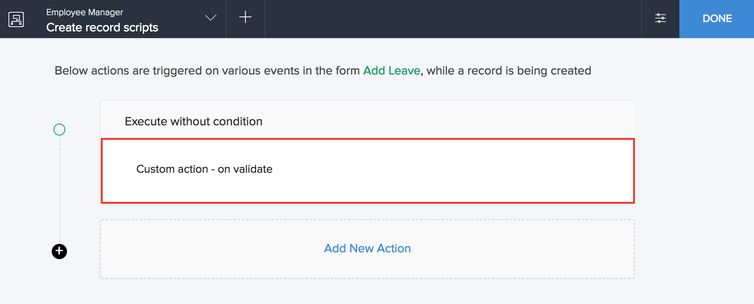
Task: Click the workflow icon in the header
Action: click(16, 19)
